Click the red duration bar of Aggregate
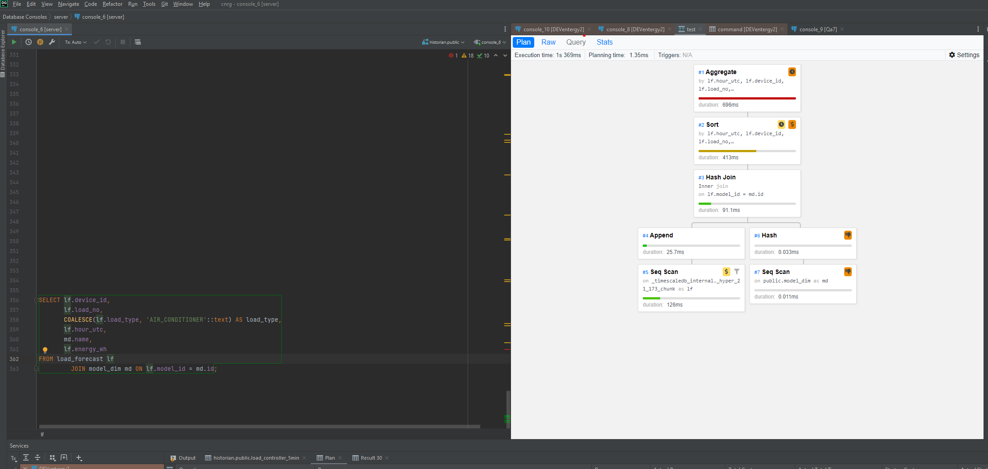Screen dimensions: 988x469 coord(747,98)
